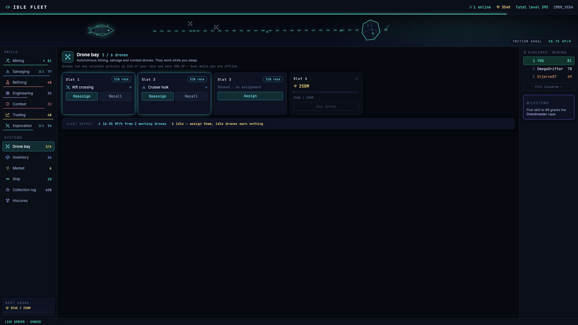Screen dimensions: 578x325
Task: Click the asteroid in the scene banner
Action: 371,30
